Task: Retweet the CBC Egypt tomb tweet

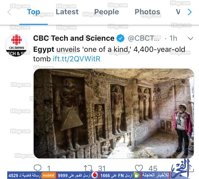Action: [88, 168]
